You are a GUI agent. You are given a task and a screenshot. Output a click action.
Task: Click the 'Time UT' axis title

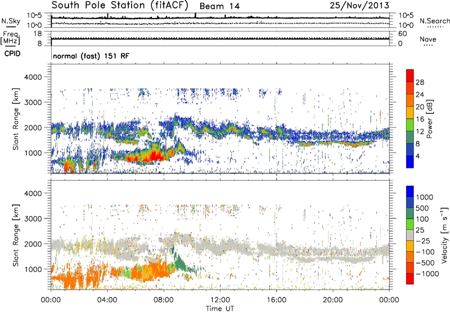point(220,308)
